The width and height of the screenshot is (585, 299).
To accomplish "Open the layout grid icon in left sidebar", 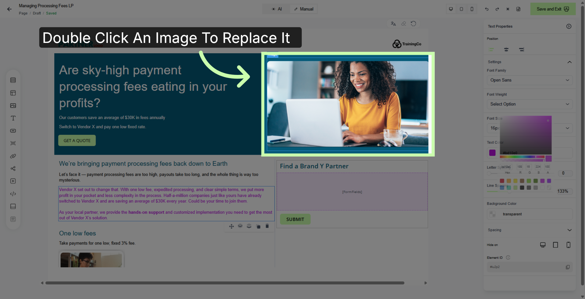I will click(x=13, y=93).
